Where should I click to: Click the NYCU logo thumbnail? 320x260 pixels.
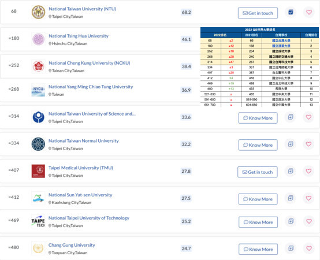[38, 90]
